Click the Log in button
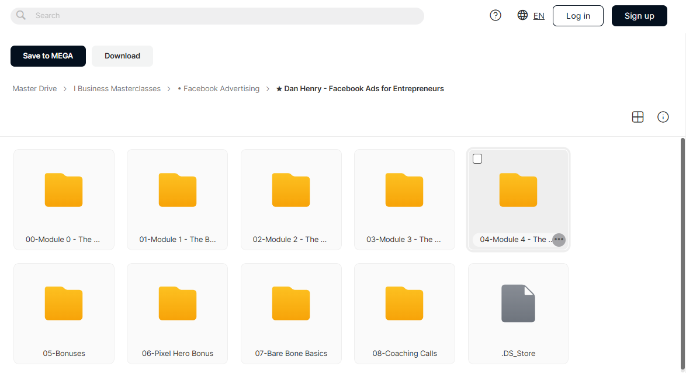 point(578,16)
